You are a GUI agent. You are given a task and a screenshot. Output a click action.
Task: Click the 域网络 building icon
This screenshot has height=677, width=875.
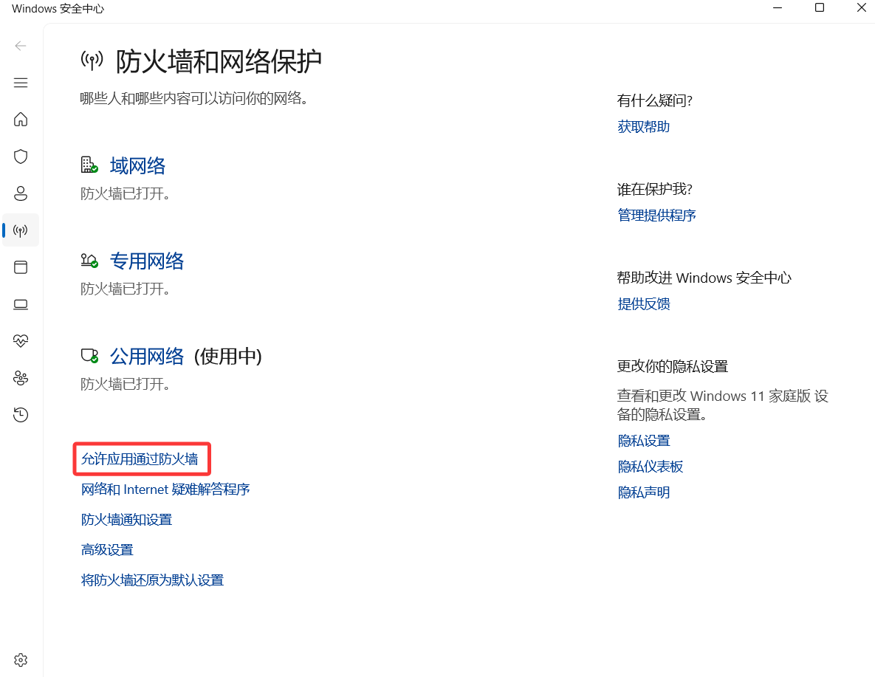pos(89,165)
